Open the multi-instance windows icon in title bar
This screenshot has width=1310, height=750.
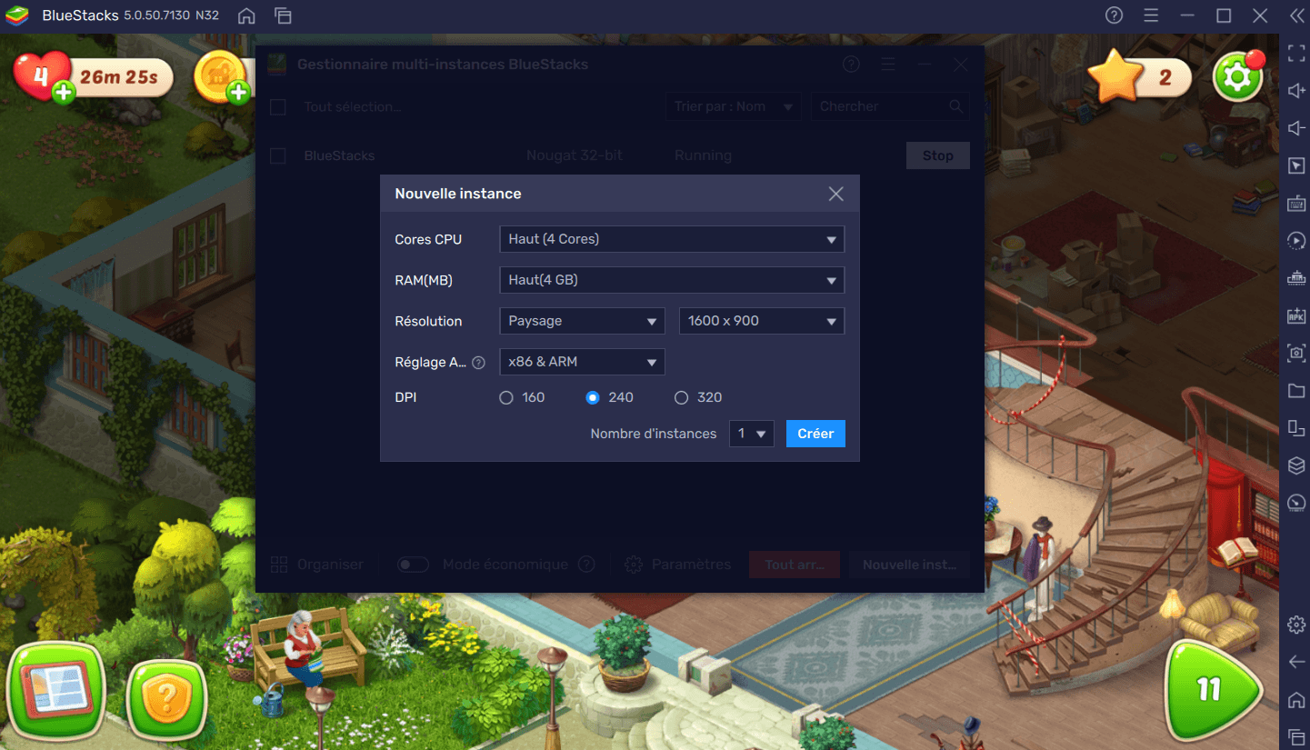283,15
